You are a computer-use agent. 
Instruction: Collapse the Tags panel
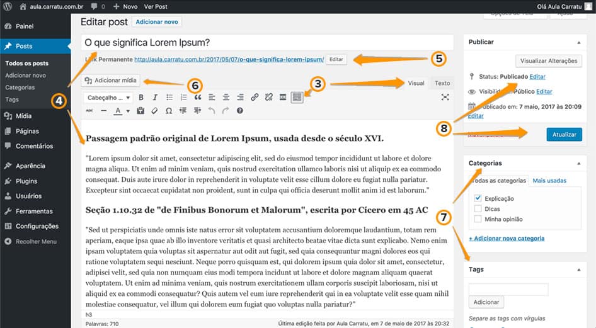click(578, 270)
